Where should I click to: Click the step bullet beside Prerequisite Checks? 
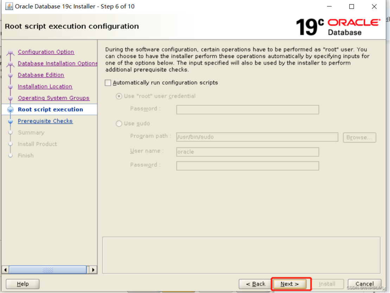coord(11,121)
